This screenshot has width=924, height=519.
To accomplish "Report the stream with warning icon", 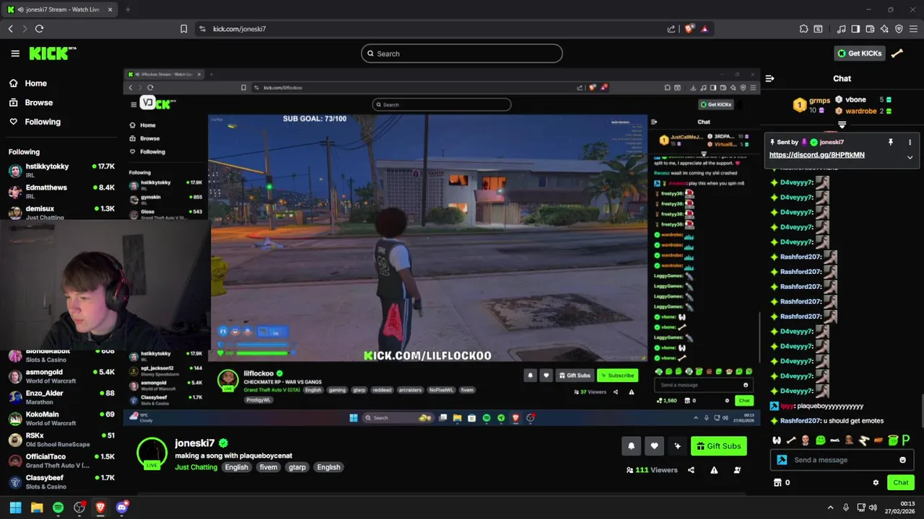I will coord(714,470).
